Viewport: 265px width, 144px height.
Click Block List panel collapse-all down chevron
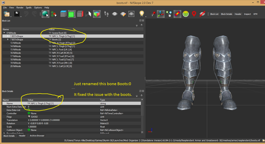(x=136, y=25)
